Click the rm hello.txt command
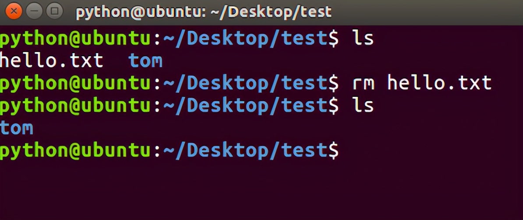The width and height of the screenshot is (523, 220). click(422, 83)
